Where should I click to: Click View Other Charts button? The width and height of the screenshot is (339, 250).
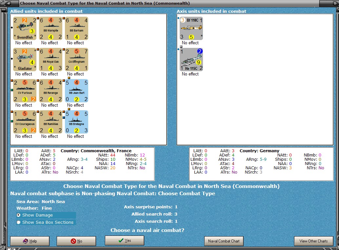tap(313, 241)
